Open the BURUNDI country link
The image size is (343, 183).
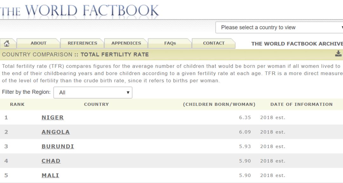tap(58, 146)
